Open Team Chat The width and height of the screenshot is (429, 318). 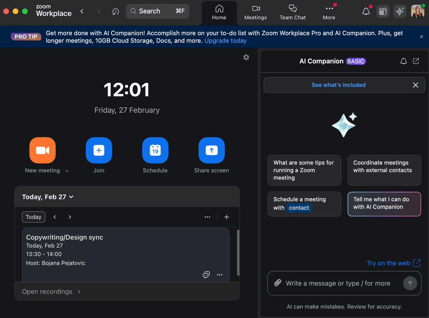292,13
